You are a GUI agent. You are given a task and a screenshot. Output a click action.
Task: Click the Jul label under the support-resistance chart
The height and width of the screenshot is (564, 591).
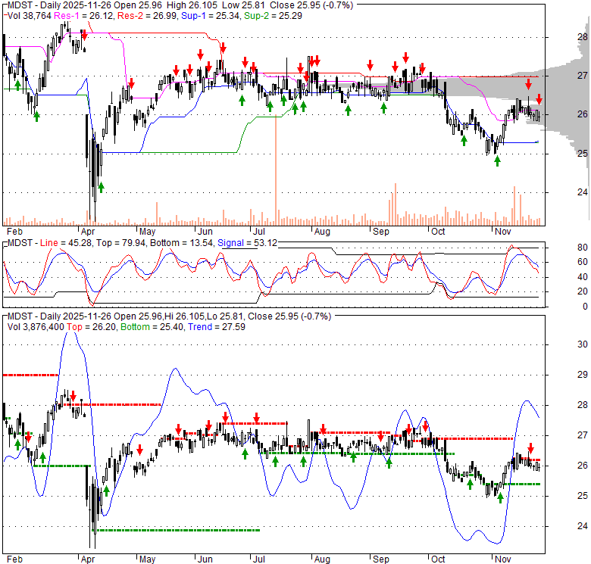pos(258,232)
